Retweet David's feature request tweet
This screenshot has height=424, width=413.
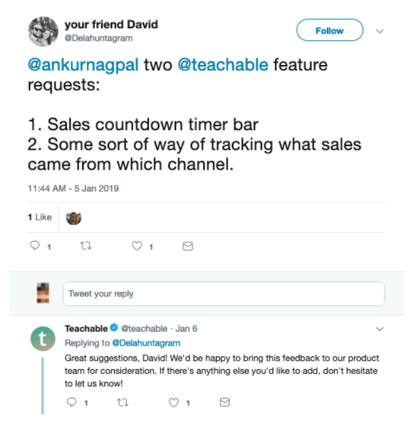(x=86, y=246)
